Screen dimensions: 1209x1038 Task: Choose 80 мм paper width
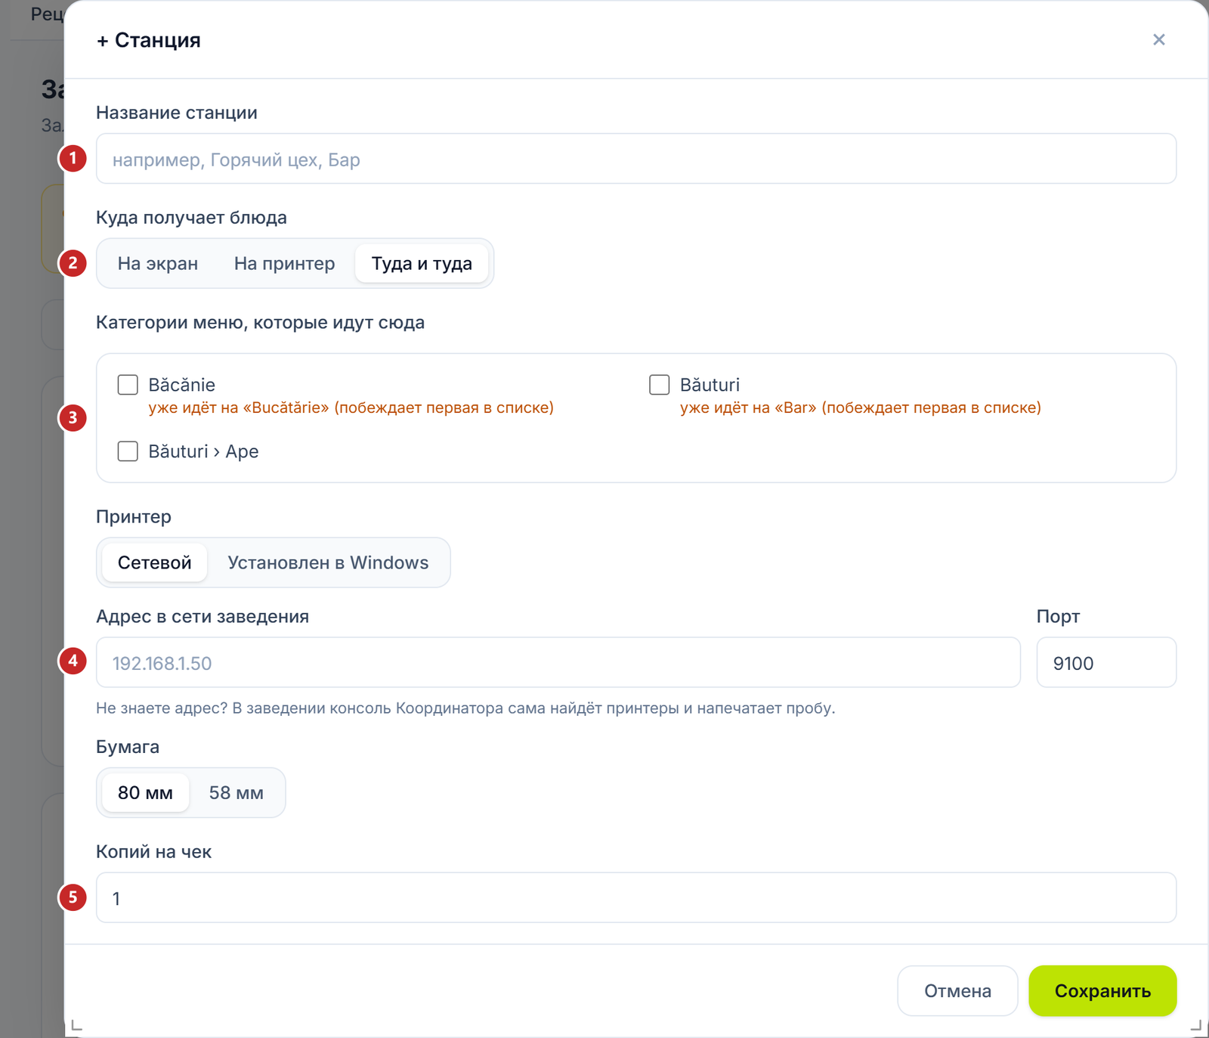(x=145, y=792)
